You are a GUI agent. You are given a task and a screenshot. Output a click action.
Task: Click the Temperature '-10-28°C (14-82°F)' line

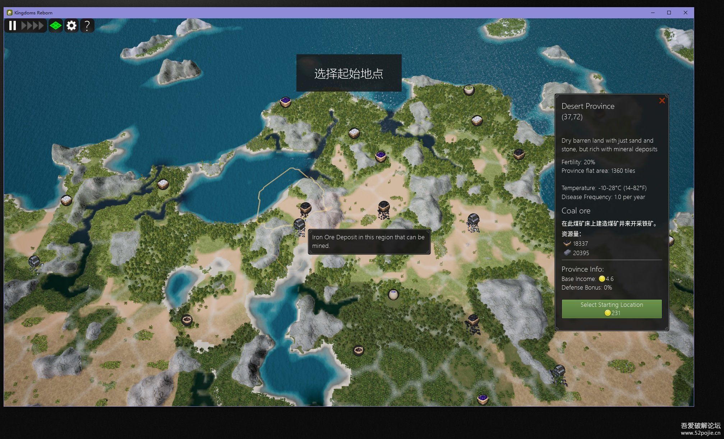tap(604, 188)
